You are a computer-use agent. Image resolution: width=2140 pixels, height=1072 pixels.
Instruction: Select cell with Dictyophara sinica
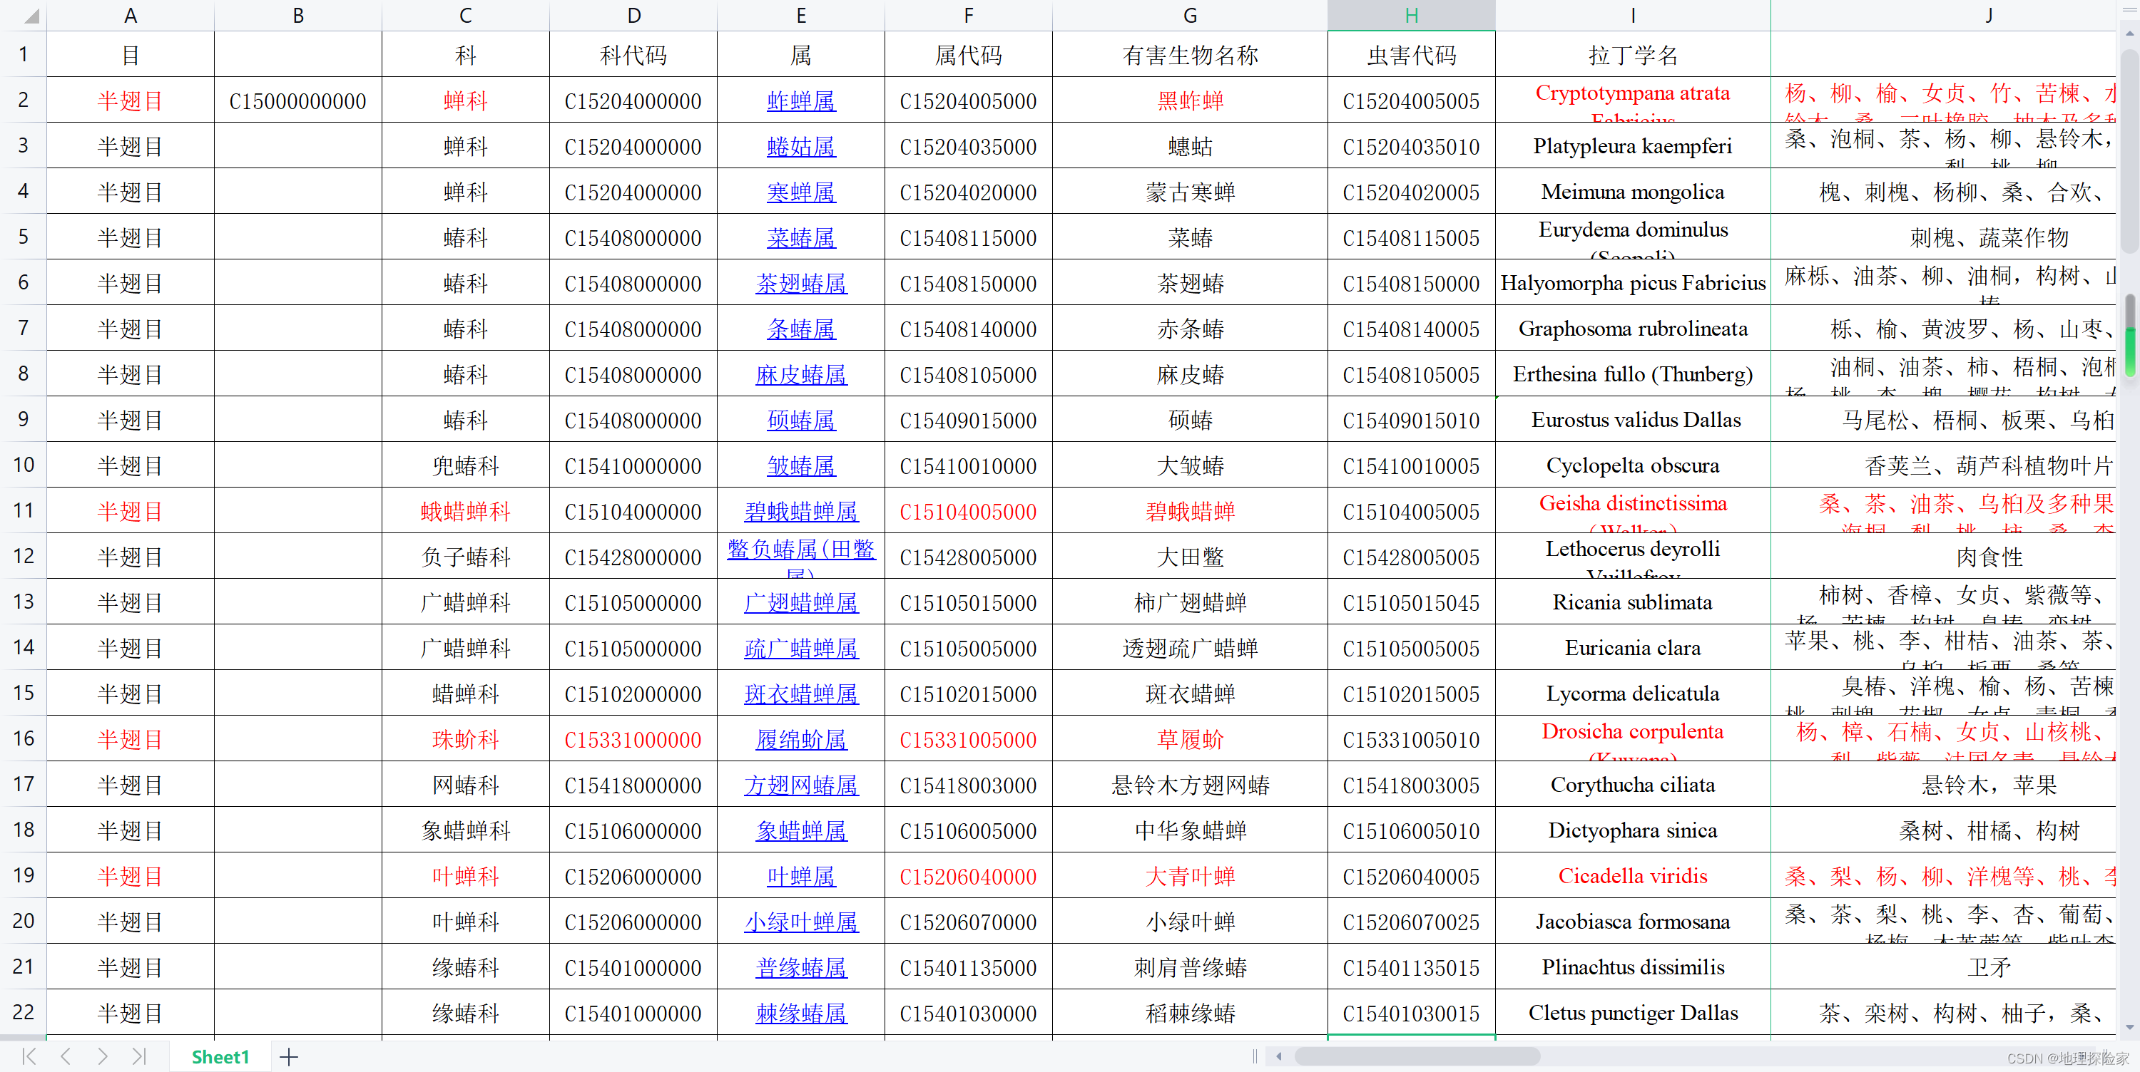click(x=1632, y=831)
